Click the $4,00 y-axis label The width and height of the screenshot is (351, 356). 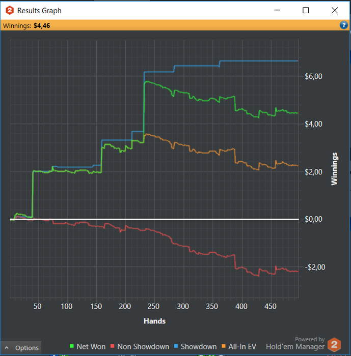(313, 124)
